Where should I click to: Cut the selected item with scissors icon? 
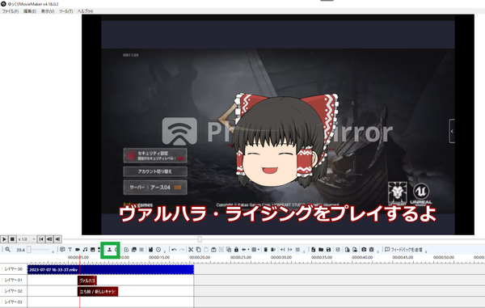coord(191,250)
